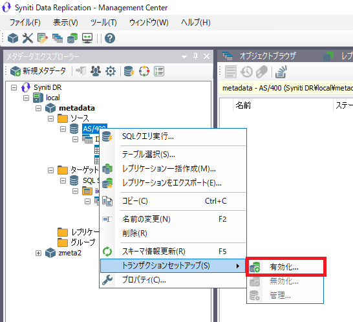
Task: Select the グループ folder in tree
Action: pyautogui.click(x=83, y=242)
